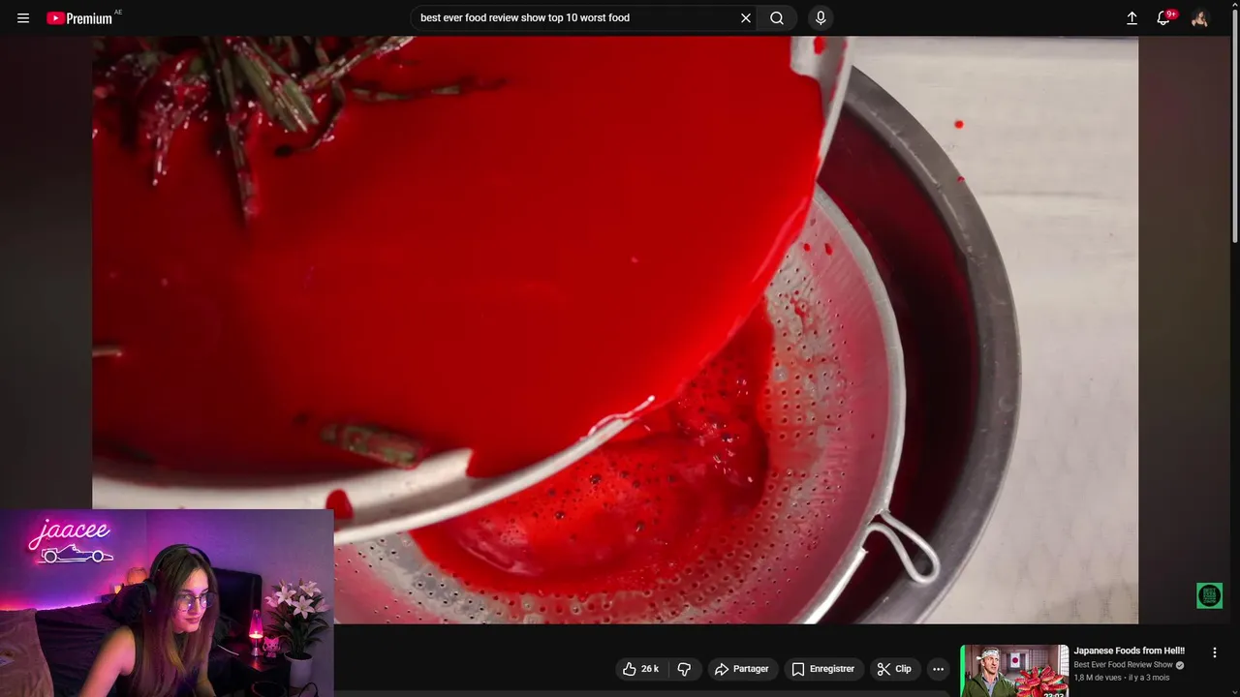Like the video, 26 k
This screenshot has height=697, width=1240.
641,669
